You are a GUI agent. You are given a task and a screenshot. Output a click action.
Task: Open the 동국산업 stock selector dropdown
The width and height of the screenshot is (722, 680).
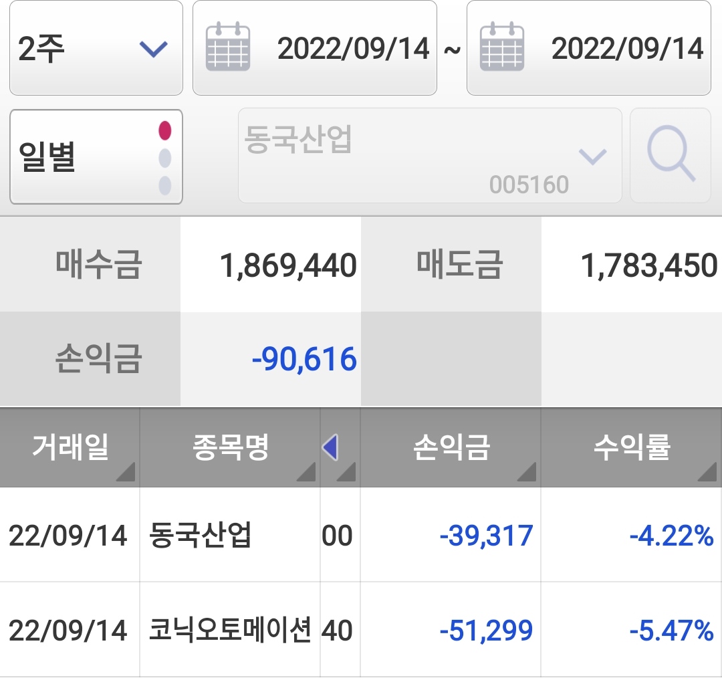430,156
